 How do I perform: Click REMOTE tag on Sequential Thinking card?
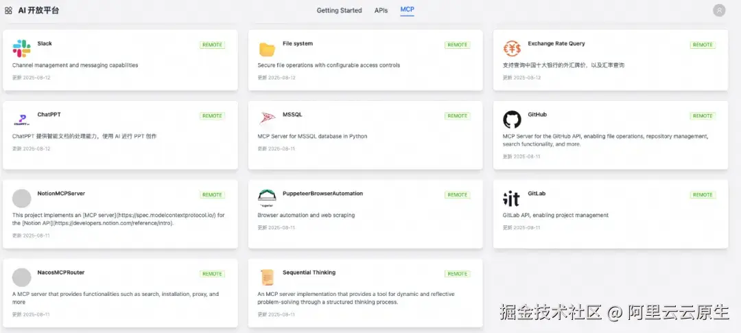tap(458, 274)
